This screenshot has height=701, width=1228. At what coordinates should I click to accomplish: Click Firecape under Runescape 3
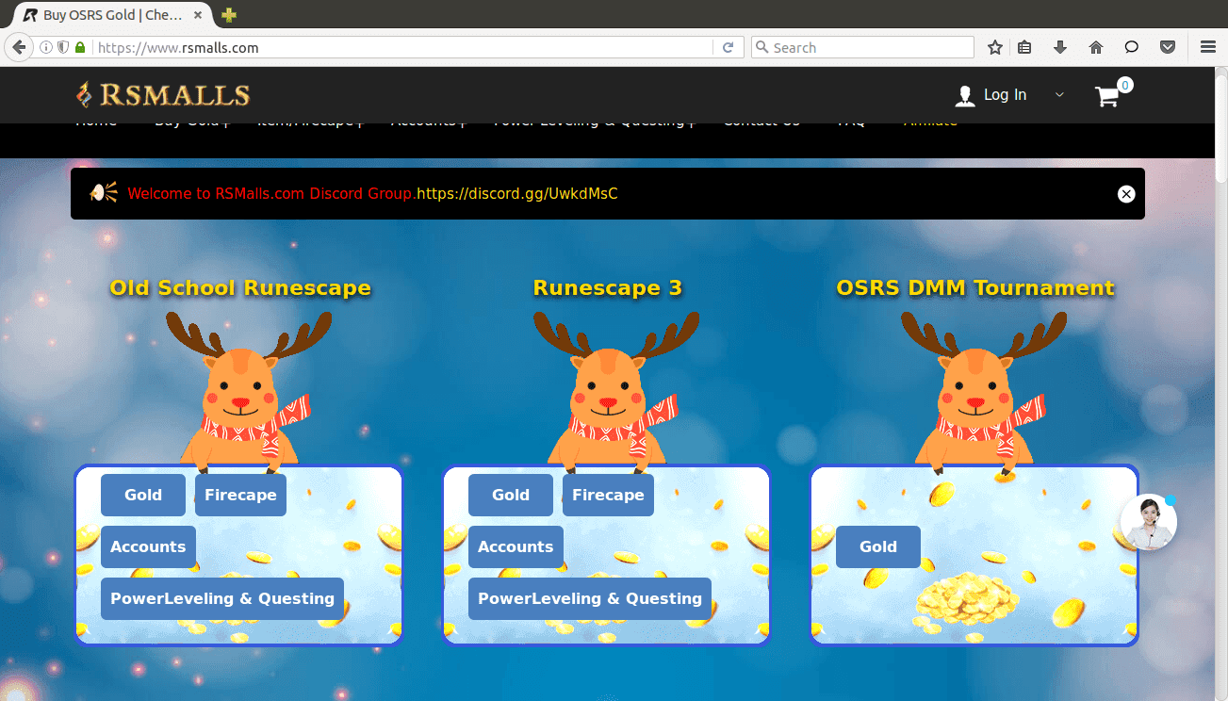(x=608, y=495)
